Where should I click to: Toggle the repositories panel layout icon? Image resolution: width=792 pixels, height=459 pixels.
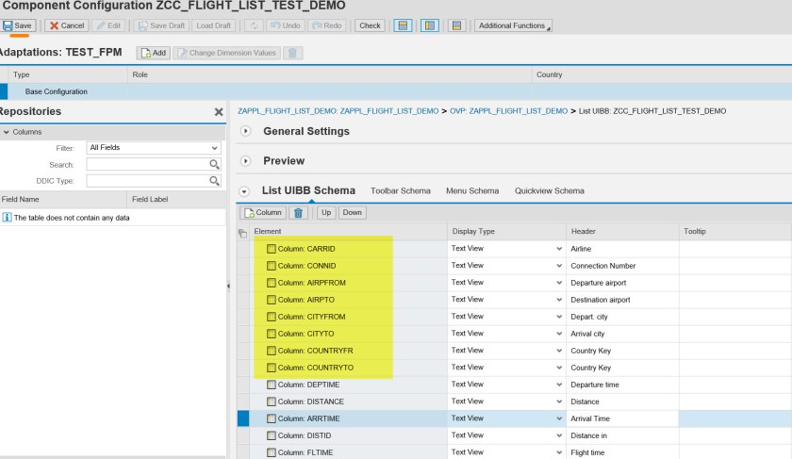(430, 25)
